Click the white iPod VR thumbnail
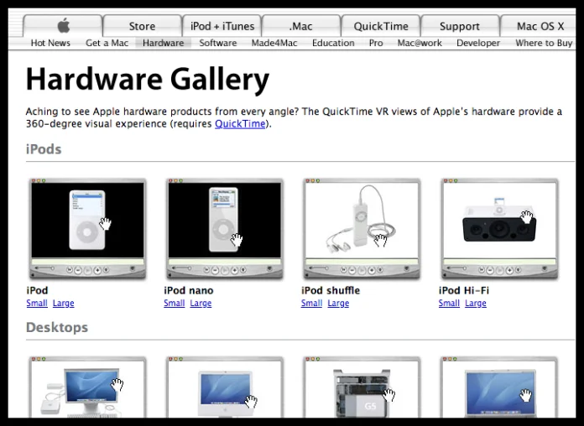Image resolution: width=584 pixels, height=426 pixels. click(87, 229)
